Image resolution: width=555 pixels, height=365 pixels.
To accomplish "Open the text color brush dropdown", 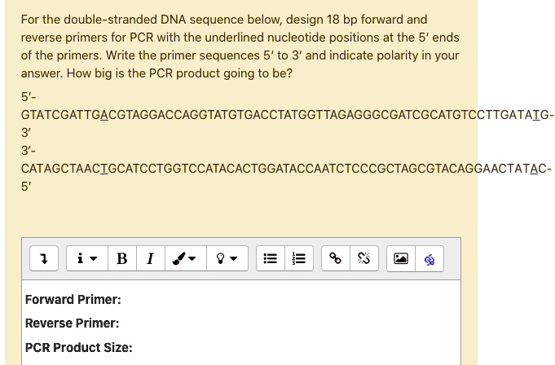I will click(184, 259).
